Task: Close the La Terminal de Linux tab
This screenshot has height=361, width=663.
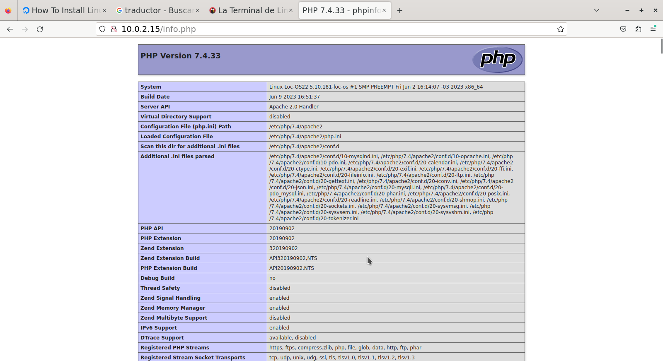Action: (x=291, y=10)
